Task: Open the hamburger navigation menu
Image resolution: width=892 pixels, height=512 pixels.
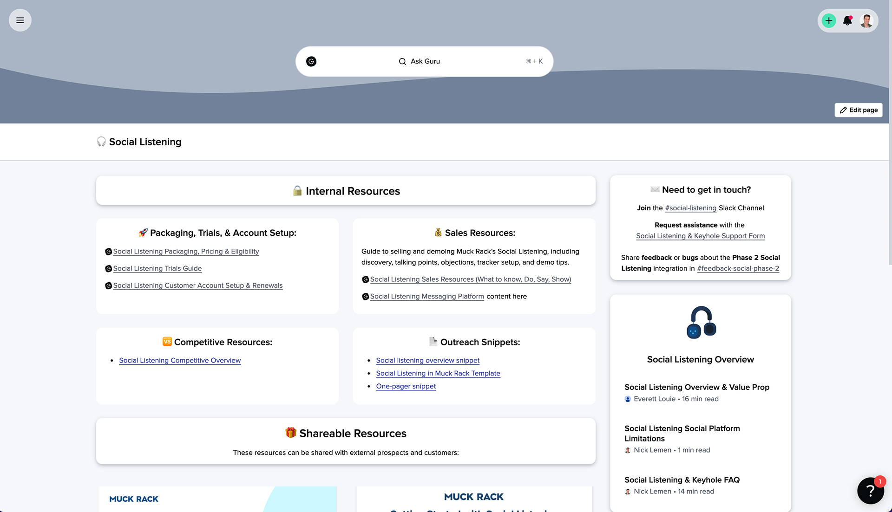Action: point(20,20)
